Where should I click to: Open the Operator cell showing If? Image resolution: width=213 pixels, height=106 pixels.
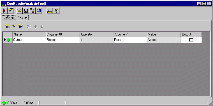pos(97,40)
